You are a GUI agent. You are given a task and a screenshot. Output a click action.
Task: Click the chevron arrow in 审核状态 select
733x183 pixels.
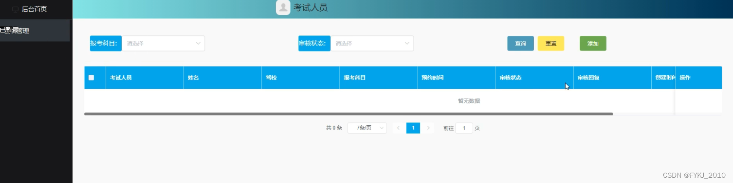click(x=407, y=43)
